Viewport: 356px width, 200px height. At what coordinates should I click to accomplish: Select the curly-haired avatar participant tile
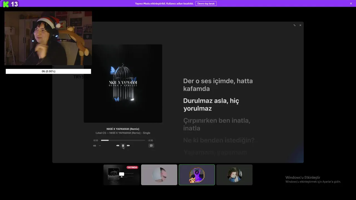234,175
